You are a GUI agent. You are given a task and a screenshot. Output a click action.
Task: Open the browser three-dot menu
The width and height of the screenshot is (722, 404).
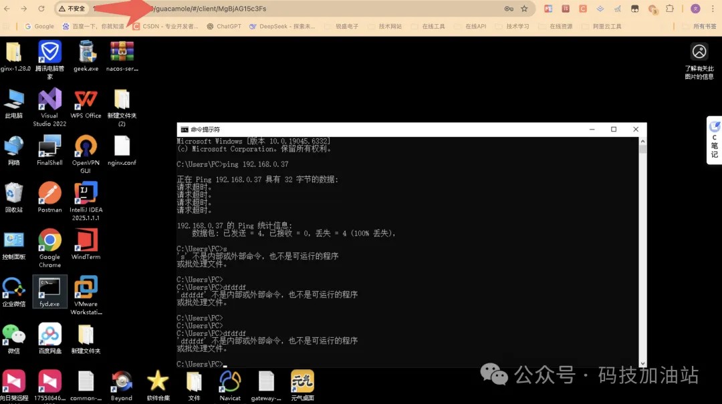[711, 9]
